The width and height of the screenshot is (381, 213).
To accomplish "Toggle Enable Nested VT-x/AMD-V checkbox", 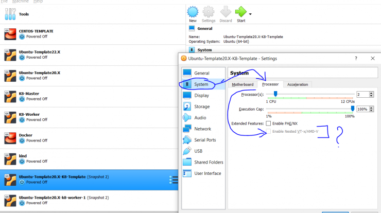I will tap(268, 131).
